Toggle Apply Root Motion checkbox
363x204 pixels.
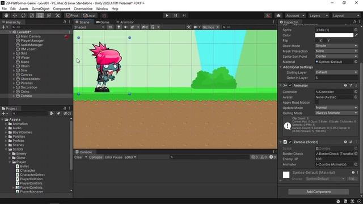click(316, 103)
